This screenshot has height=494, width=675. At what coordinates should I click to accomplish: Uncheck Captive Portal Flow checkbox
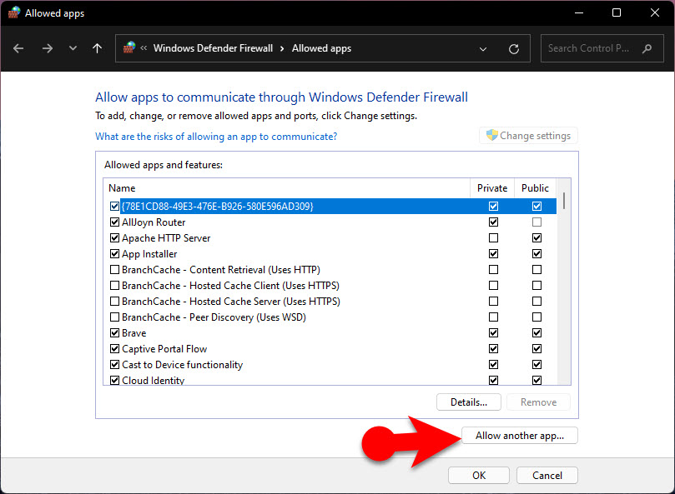pyautogui.click(x=114, y=349)
